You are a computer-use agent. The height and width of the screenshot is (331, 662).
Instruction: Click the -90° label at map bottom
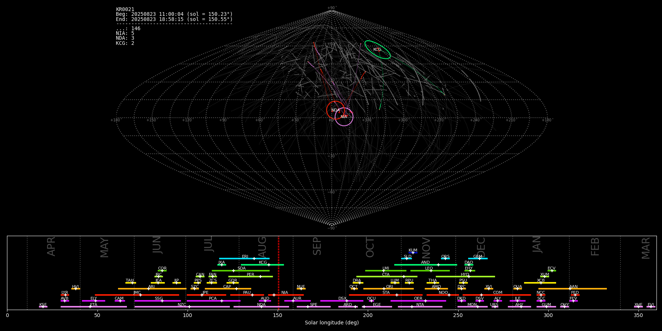pyautogui.click(x=332, y=228)
